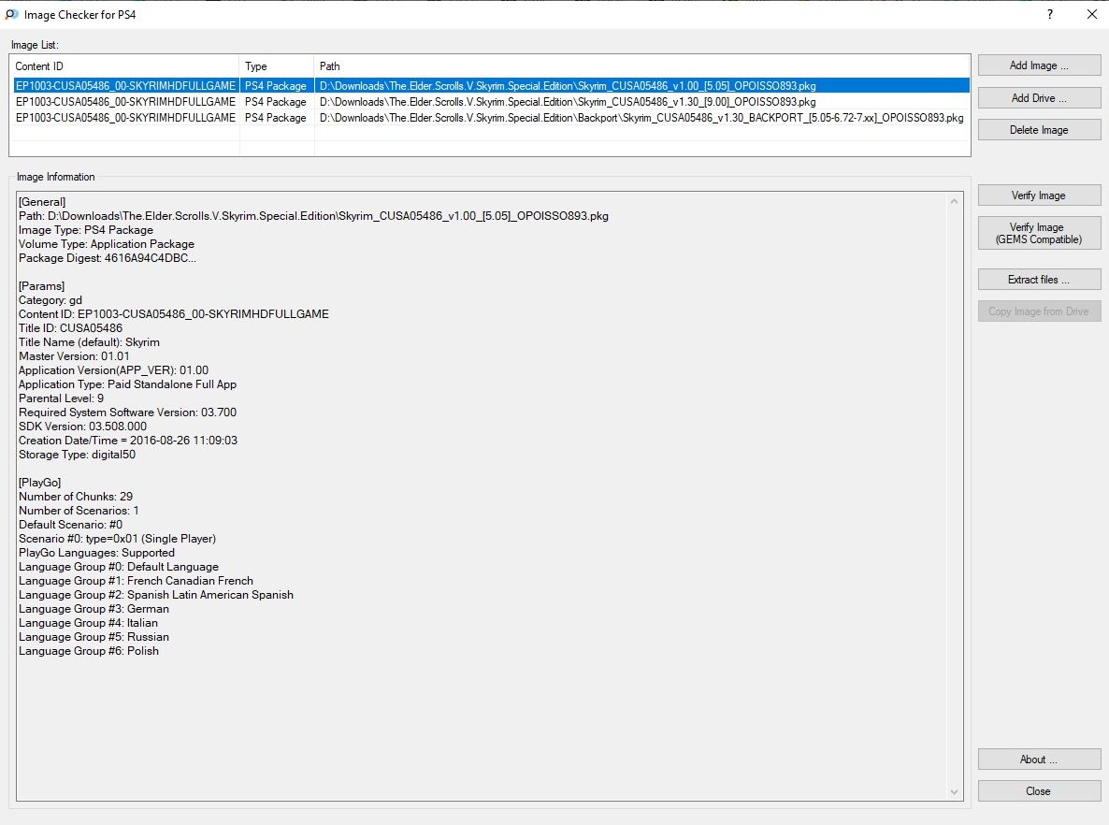The height and width of the screenshot is (825, 1109).
Task: Click the Delete Image button
Action: click(1039, 129)
